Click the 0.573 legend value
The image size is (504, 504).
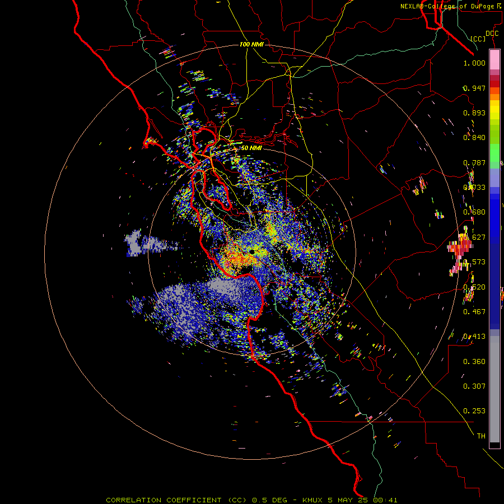pos(474,262)
